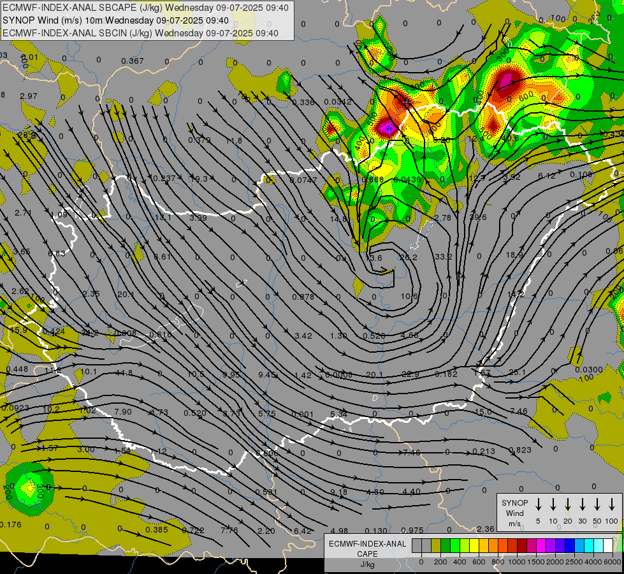
Task: Click the 'SYNOP' label in wind legend
Action: click(515, 503)
